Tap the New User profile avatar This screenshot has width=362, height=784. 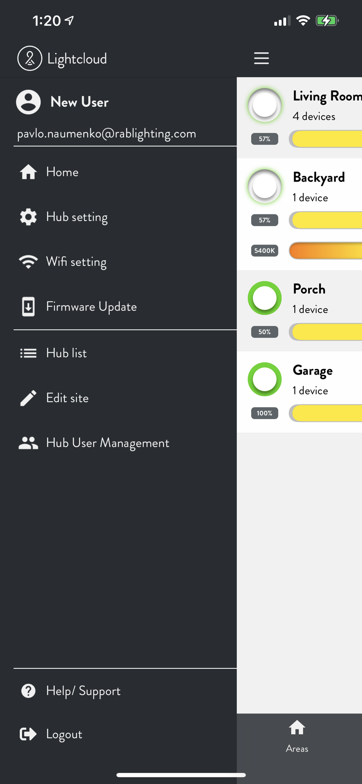28,102
